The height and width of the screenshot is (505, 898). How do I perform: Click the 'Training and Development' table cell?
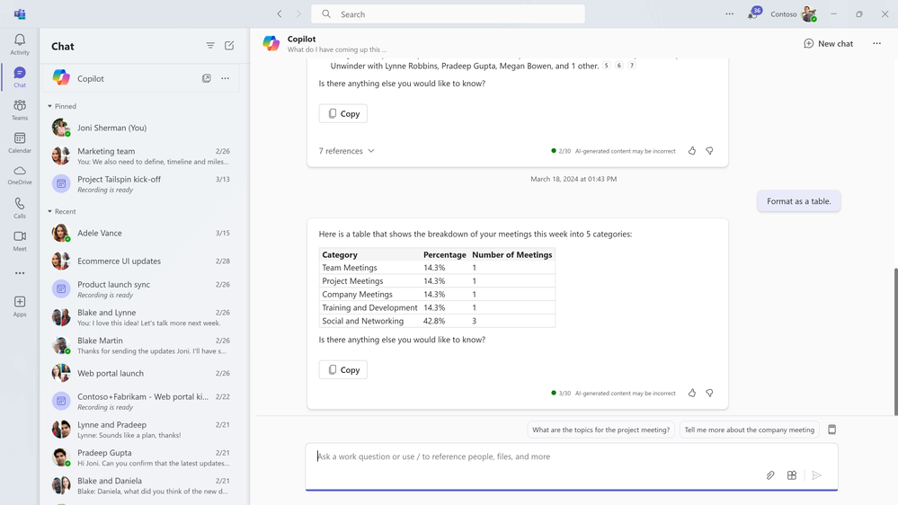[369, 307]
